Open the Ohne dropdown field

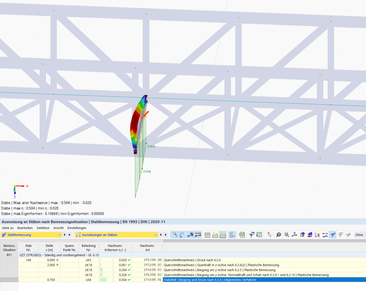tap(359, 235)
